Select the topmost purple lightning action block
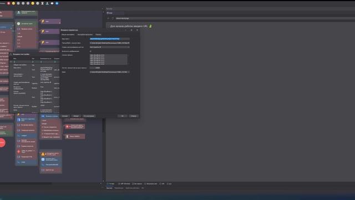 (x=50, y=21)
